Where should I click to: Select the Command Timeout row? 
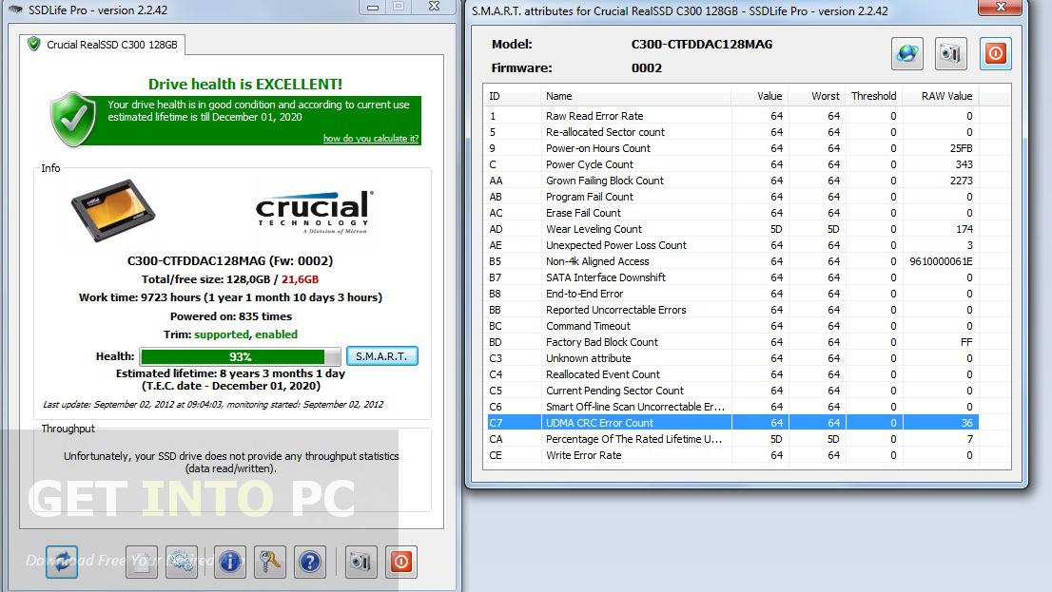[x=731, y=326]
